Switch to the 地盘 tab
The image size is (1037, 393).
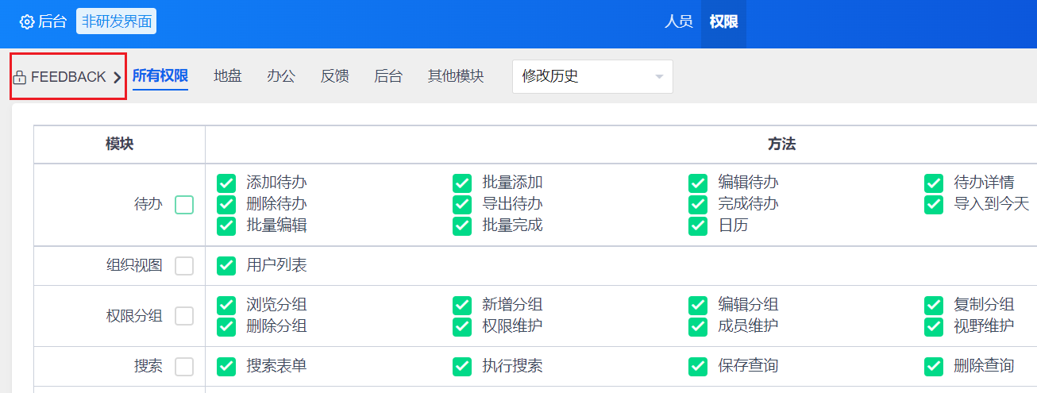(x=228, y=76)
